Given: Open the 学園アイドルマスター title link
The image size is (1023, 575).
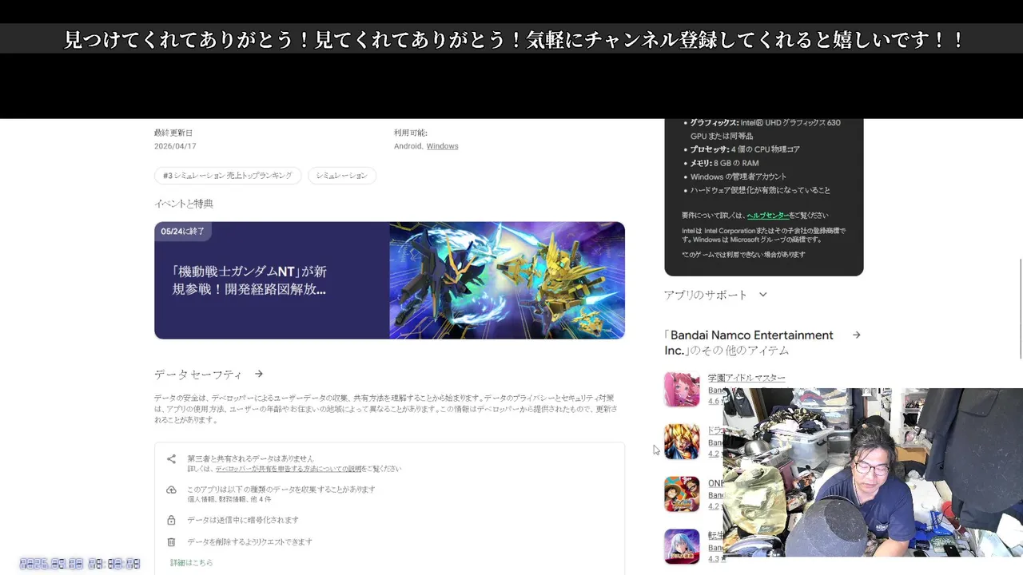Looking at the screenshot, I should click(x=746, y=378).
